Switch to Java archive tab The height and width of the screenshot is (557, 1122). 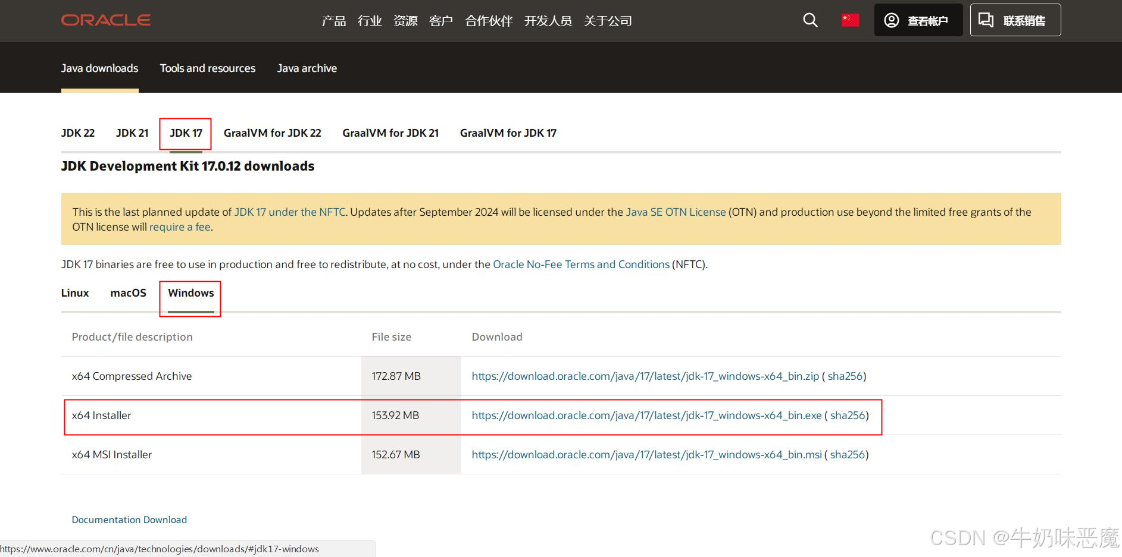[307, 68]
